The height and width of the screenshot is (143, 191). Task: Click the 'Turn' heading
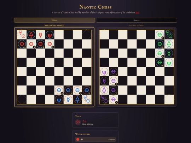click(78, 116)
